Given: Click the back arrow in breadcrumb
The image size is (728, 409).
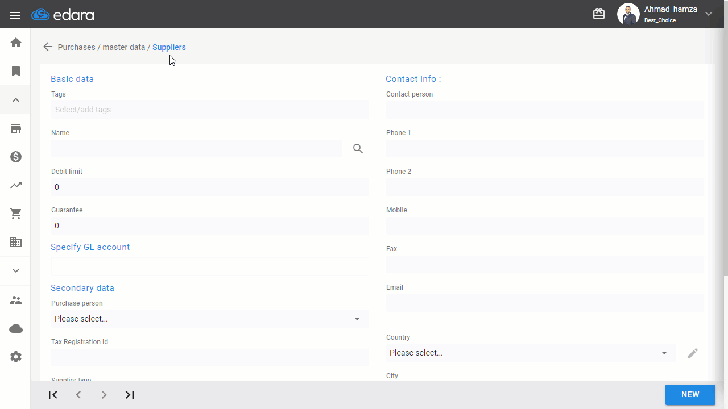Looking at the screenshot, I should tap(48, 47).
